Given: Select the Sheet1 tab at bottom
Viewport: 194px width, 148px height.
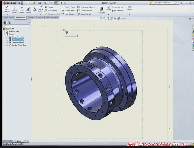Looking at the screenshot, I should point(18,141).
